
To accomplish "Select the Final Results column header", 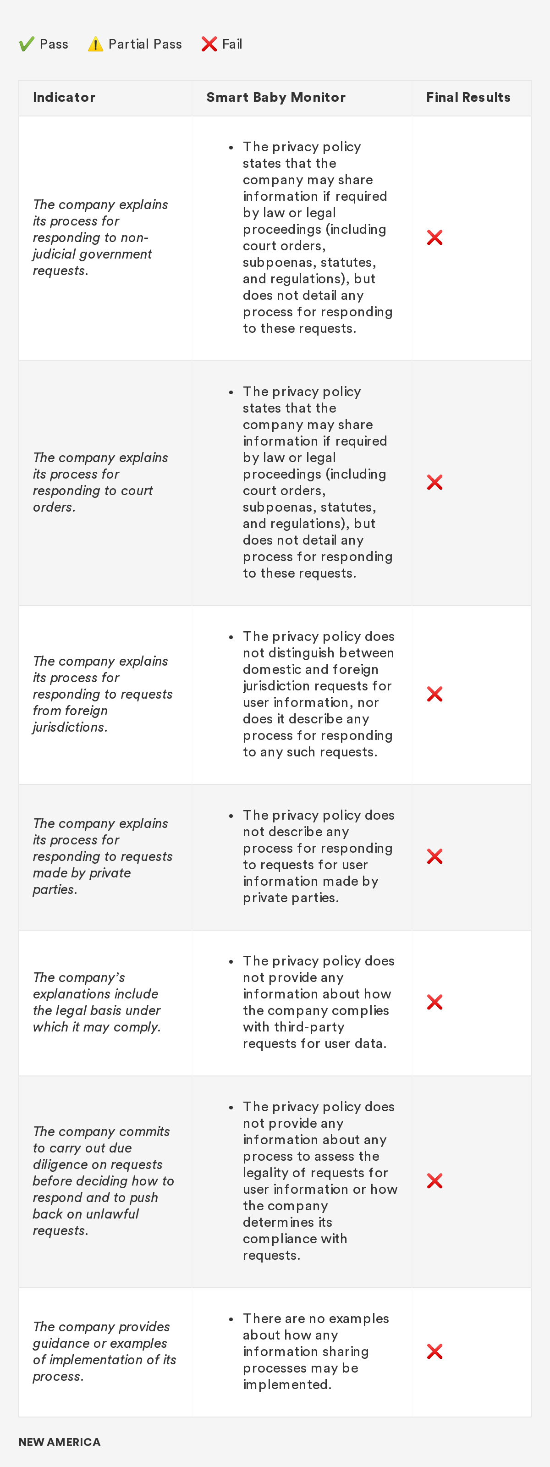I will click(468, 97).
